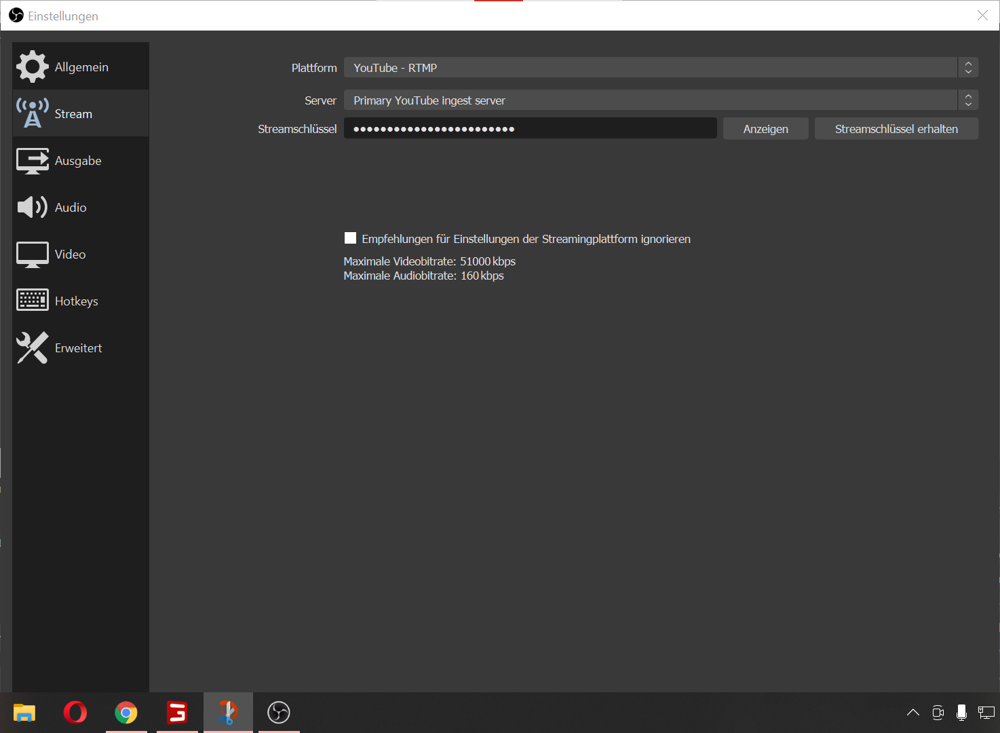Open OBS Studio from the taskbar
1000x733 pixels.
coord(279,713)
